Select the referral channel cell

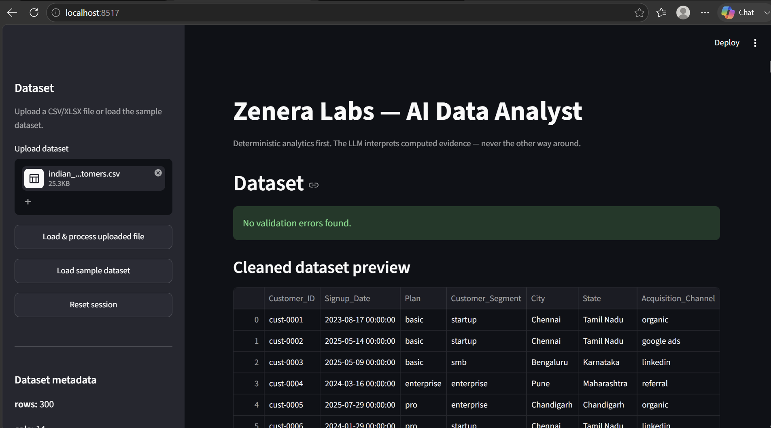[x=678, y=383]
